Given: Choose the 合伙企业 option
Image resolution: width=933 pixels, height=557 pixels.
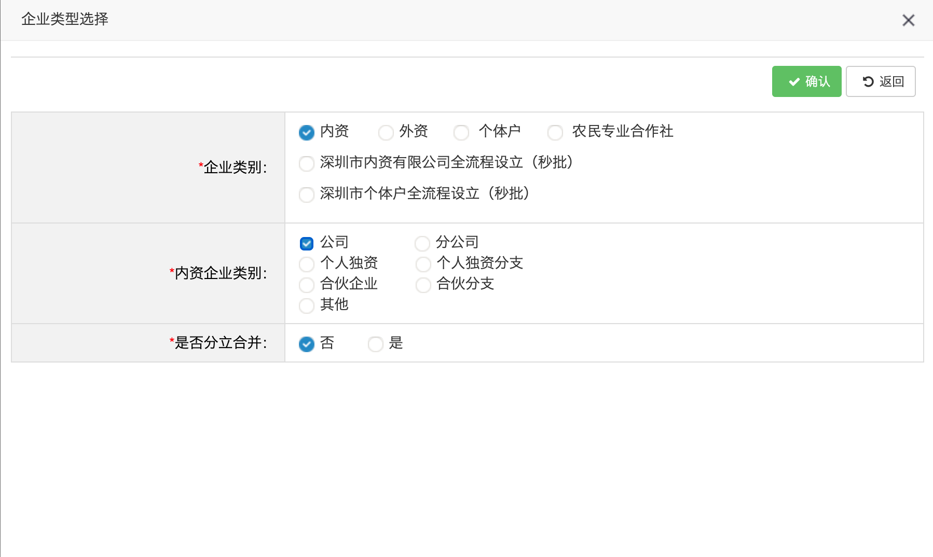Looking at the screenshot, I should 307,285.
